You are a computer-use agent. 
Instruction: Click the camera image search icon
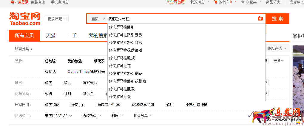(x=260, y=18)
